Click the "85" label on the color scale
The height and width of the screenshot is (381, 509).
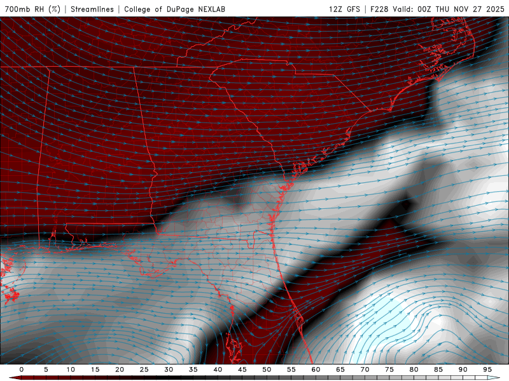(x=438, y=370)
